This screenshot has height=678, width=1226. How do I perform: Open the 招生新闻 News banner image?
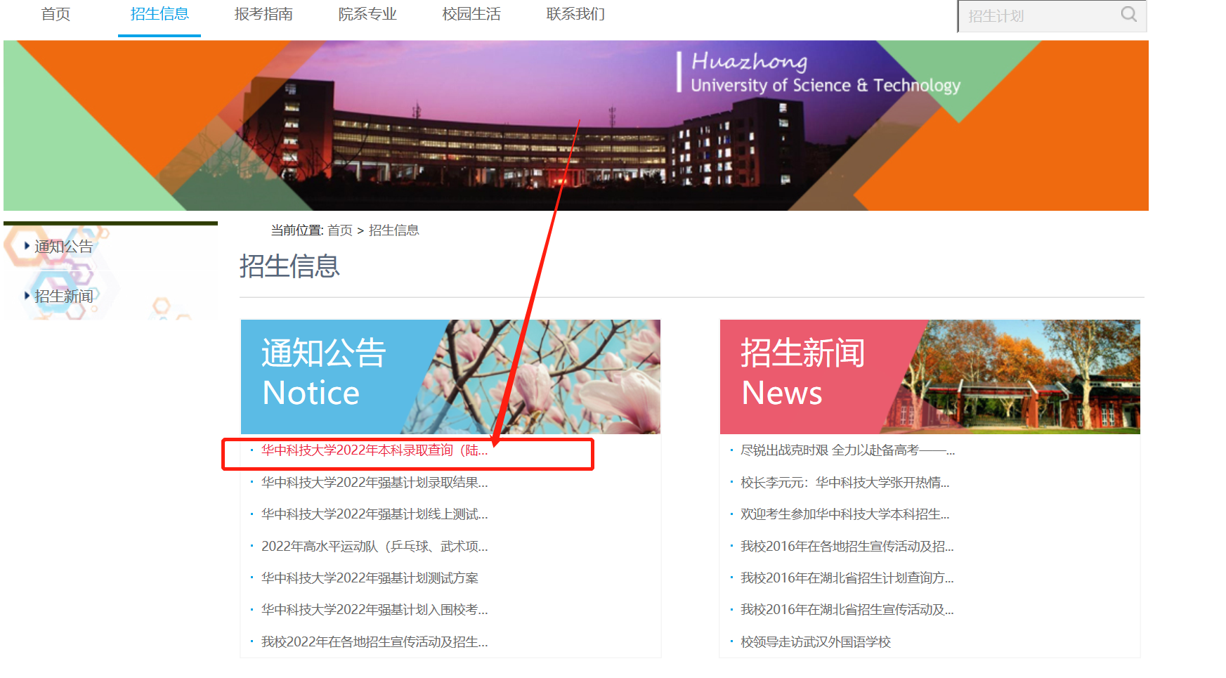point(930,377)
